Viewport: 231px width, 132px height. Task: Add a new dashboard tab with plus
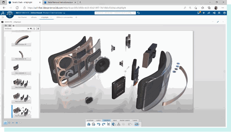click(76, 17)
